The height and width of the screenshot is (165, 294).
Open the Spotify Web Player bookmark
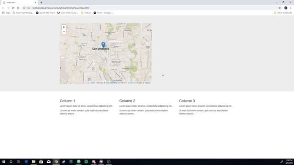(45, 13)
